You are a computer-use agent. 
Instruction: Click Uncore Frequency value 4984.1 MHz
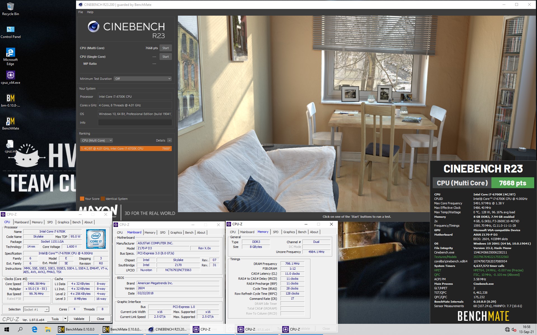[316, 252]
